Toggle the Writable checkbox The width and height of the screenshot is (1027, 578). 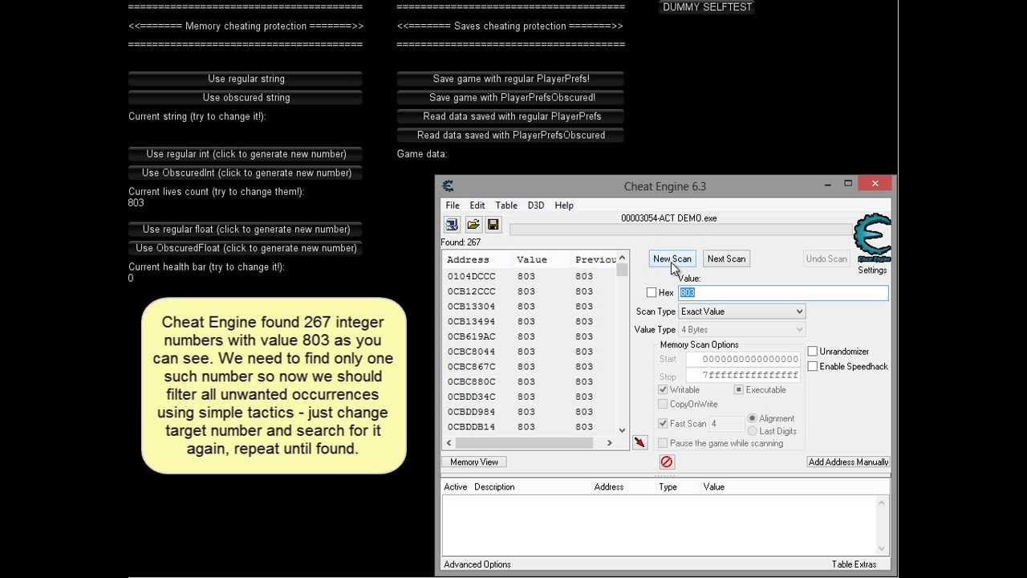tap(663, 389)
